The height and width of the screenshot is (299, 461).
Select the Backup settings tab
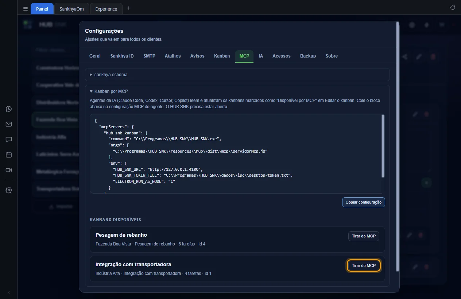click(x=308, y=56)
